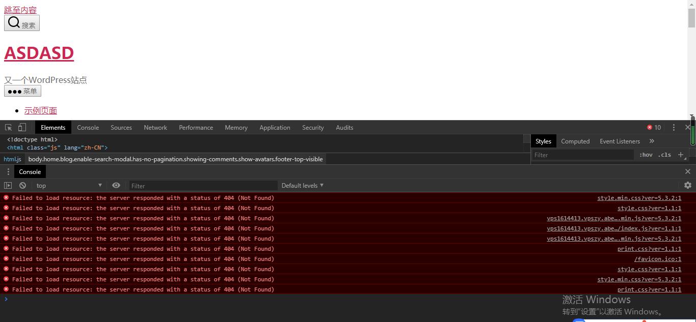The width and height of the screenshot is (696, 322).
Task: Select the html.js breadcrumb item
Action: [12, 159]
